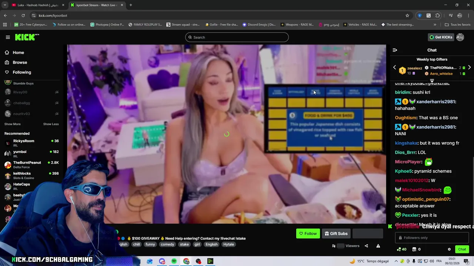Send message with Chat button
Screen dimensions: 474x266
point(462,249)
